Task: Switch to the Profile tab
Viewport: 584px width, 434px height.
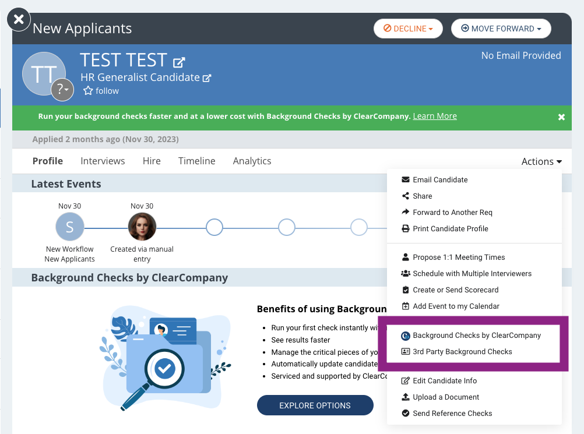Action: pos(48,161)
